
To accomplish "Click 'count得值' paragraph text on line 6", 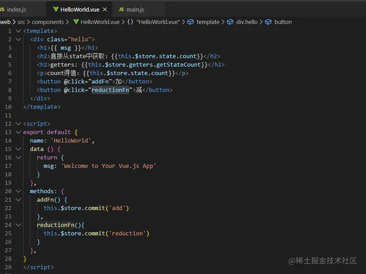I will coord(62,73).
